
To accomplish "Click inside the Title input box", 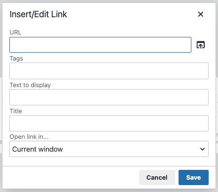I will click(x=109, y=123).
